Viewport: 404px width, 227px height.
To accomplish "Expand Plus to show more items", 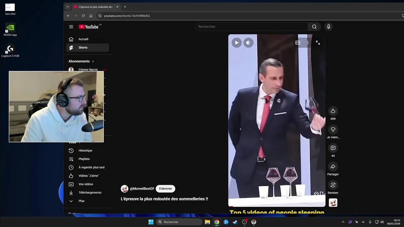I will (x=87, y=201).
